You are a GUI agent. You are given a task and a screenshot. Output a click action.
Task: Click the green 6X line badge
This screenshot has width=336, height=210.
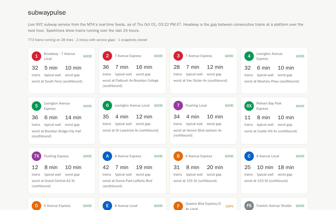(249, 106)
